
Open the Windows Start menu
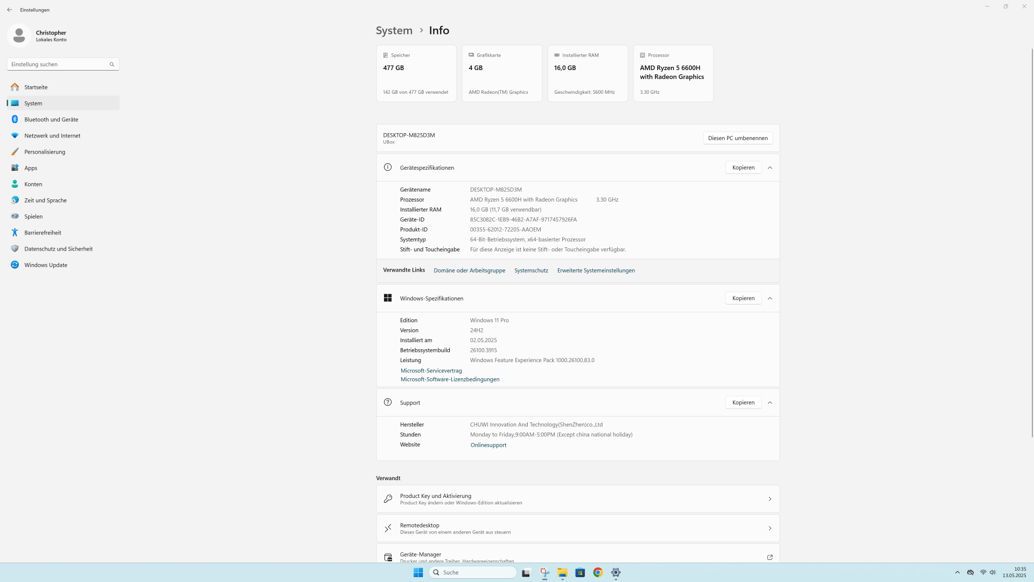pos(418,572)
